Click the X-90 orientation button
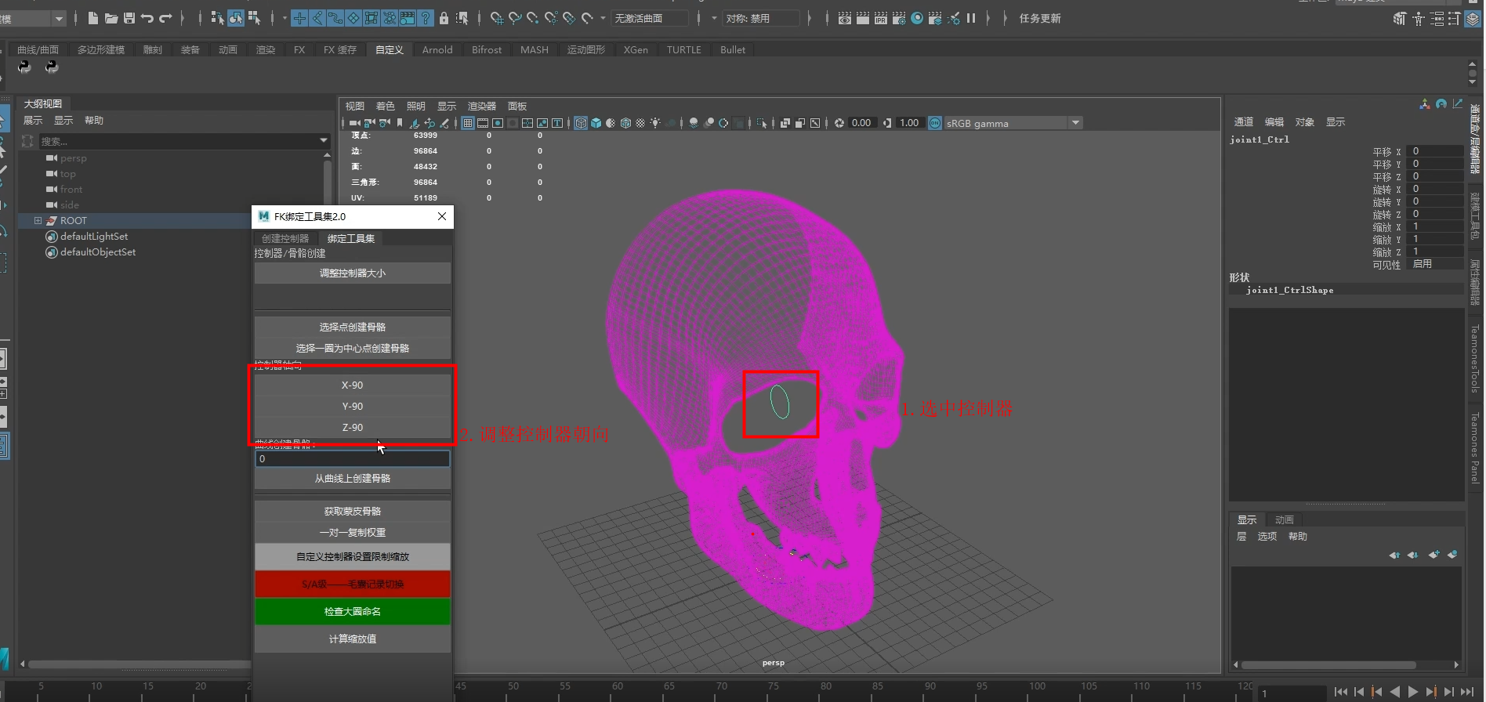The height and width of the screenshot is (702, 1486). (352, 385)
